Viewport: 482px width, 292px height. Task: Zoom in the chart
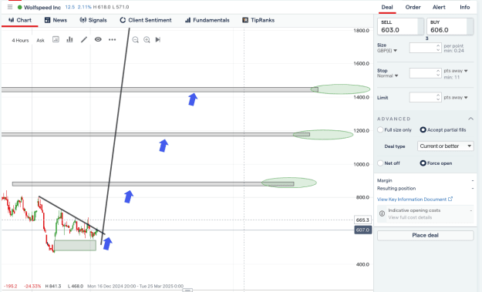[x=147, y=39]
